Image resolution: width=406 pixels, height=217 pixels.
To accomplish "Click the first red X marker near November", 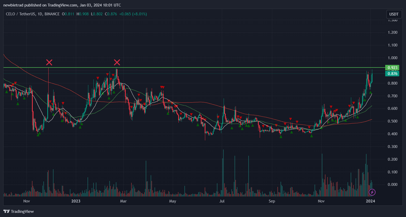I will click(49, 62).
